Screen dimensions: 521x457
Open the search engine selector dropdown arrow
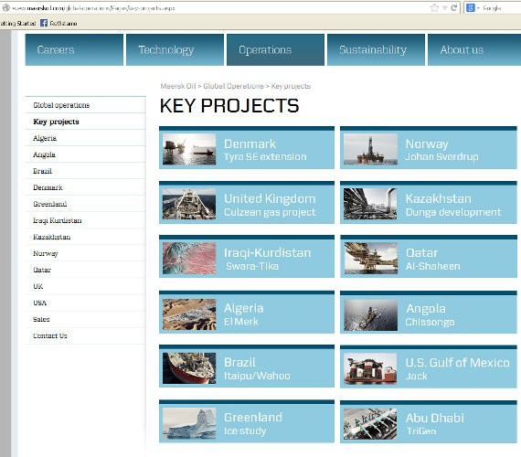[x=478, y=8]
